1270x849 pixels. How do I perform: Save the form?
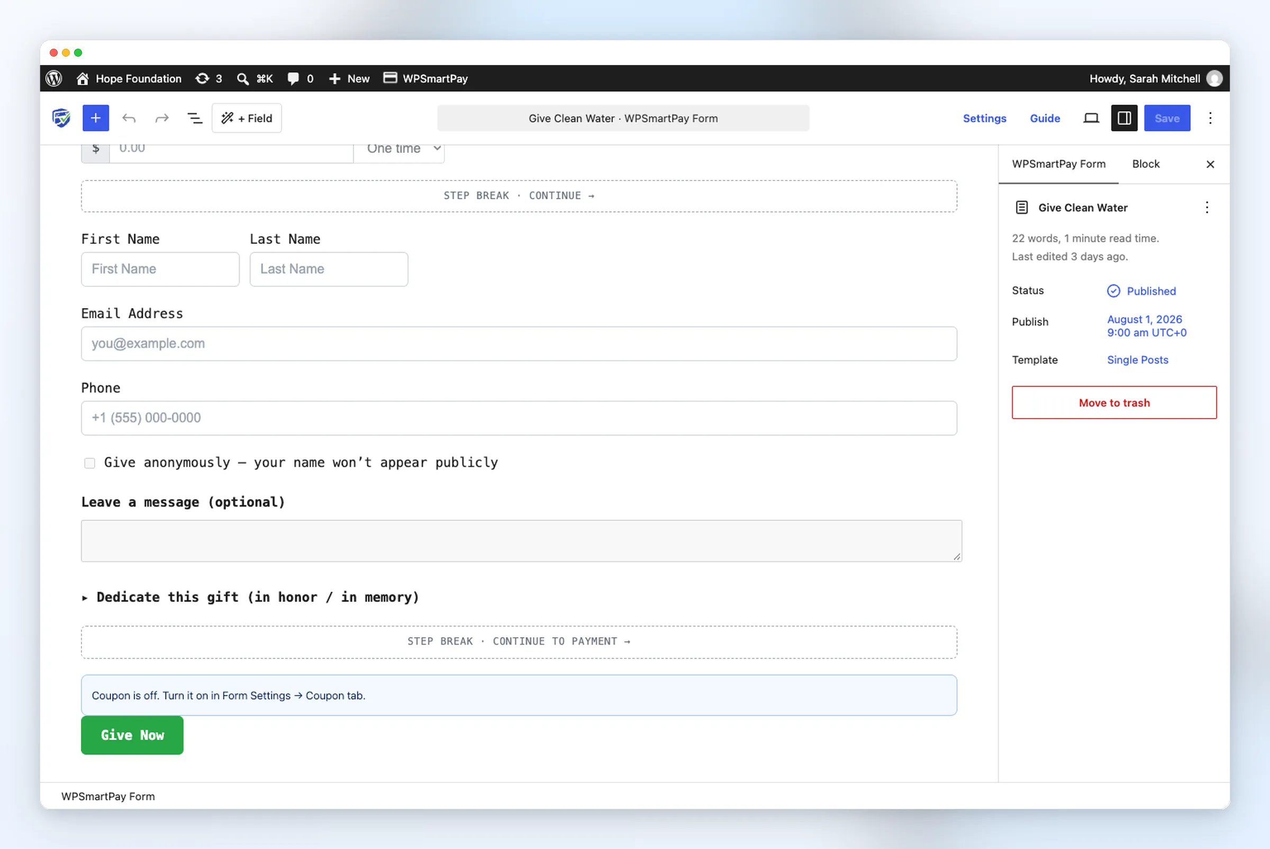(1167, 118)
